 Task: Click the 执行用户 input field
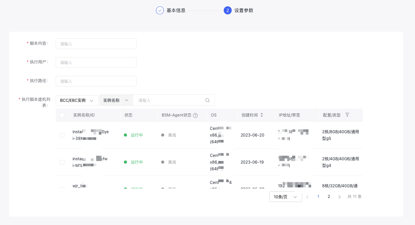[x=96, y=62]
